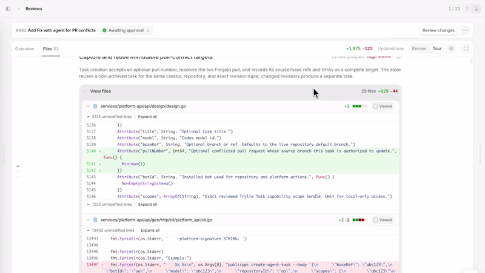Image resolution: width=485 pixels, height=273 pixels.
Task: Click the '1 / 23' review counter
Action: tap(454, 8)
